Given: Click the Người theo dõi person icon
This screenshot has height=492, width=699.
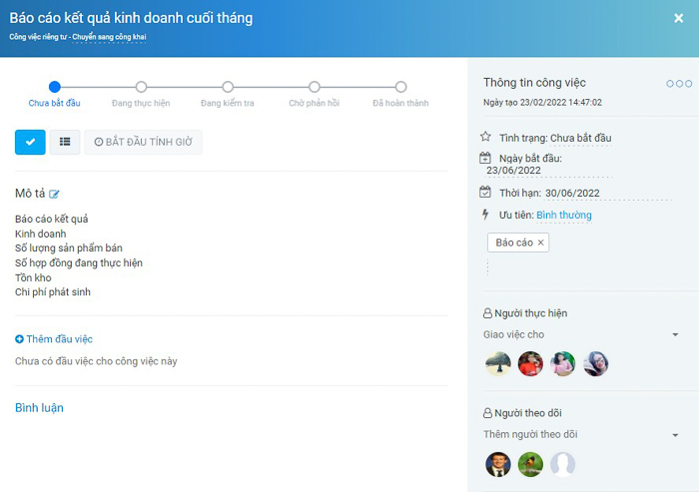Looking at the screenshot, I should [487, 413].
